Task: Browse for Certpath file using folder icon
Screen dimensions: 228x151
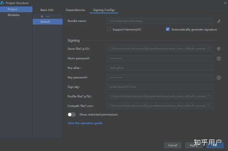Action: point(208,106)
